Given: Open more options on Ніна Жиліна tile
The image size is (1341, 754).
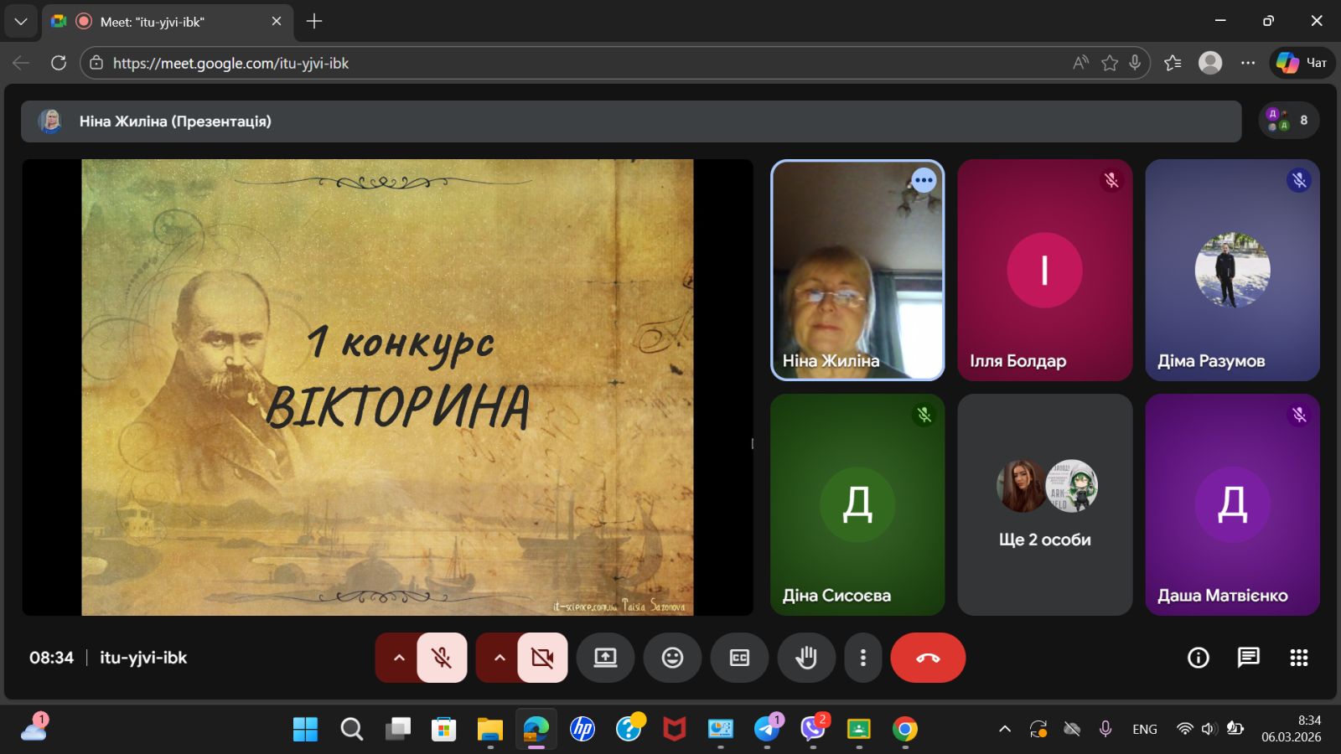Looking at the screenshot, I should click(x=924, y=180).
